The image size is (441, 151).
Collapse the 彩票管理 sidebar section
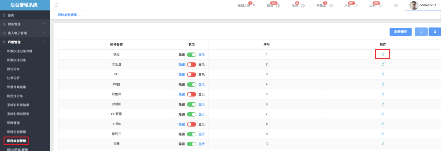pos(25,42)
